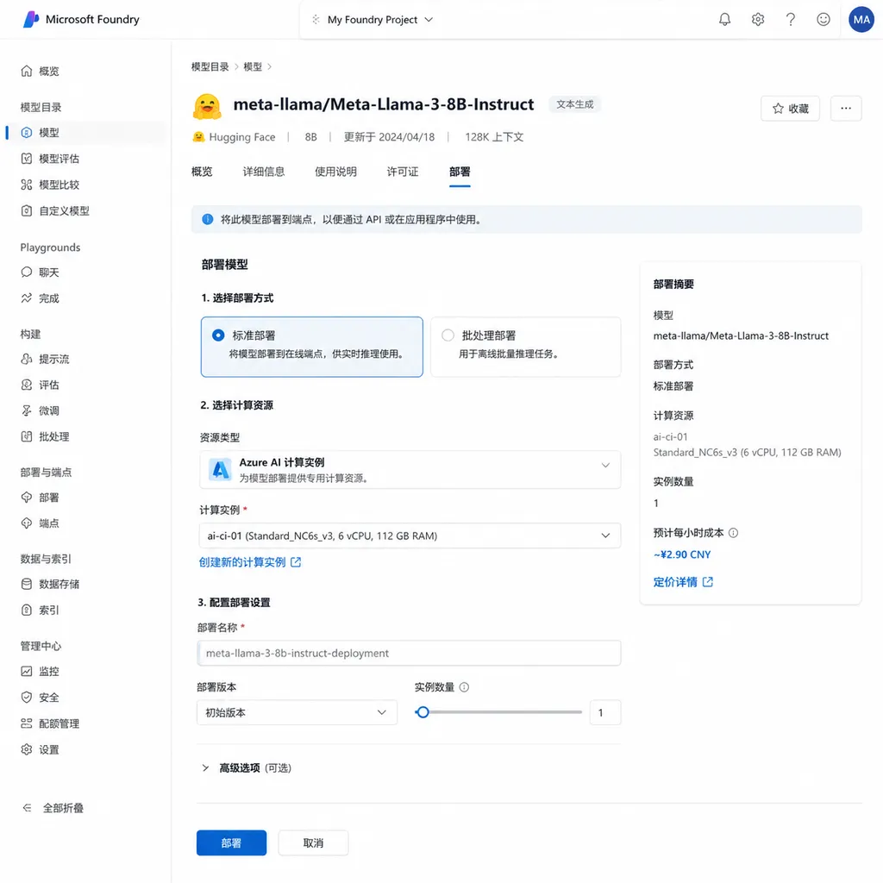
Task: Open 监控 in the sidebar
Action: click(40, 671)
